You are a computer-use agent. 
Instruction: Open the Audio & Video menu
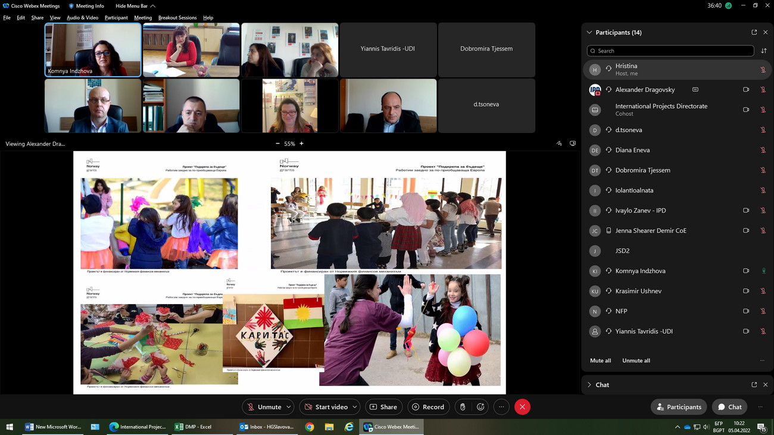82,18
